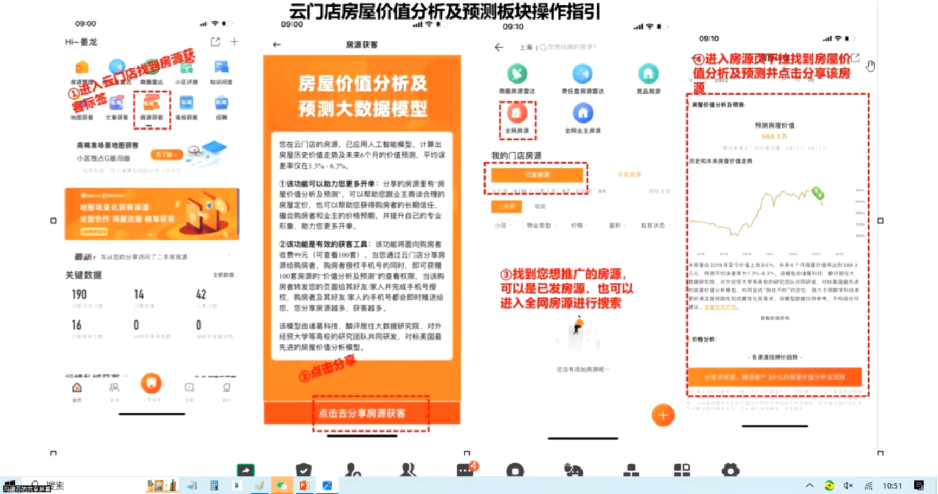Open the 全网业主房源 icon
Screen dimensions: 938x494
point(583,113)
